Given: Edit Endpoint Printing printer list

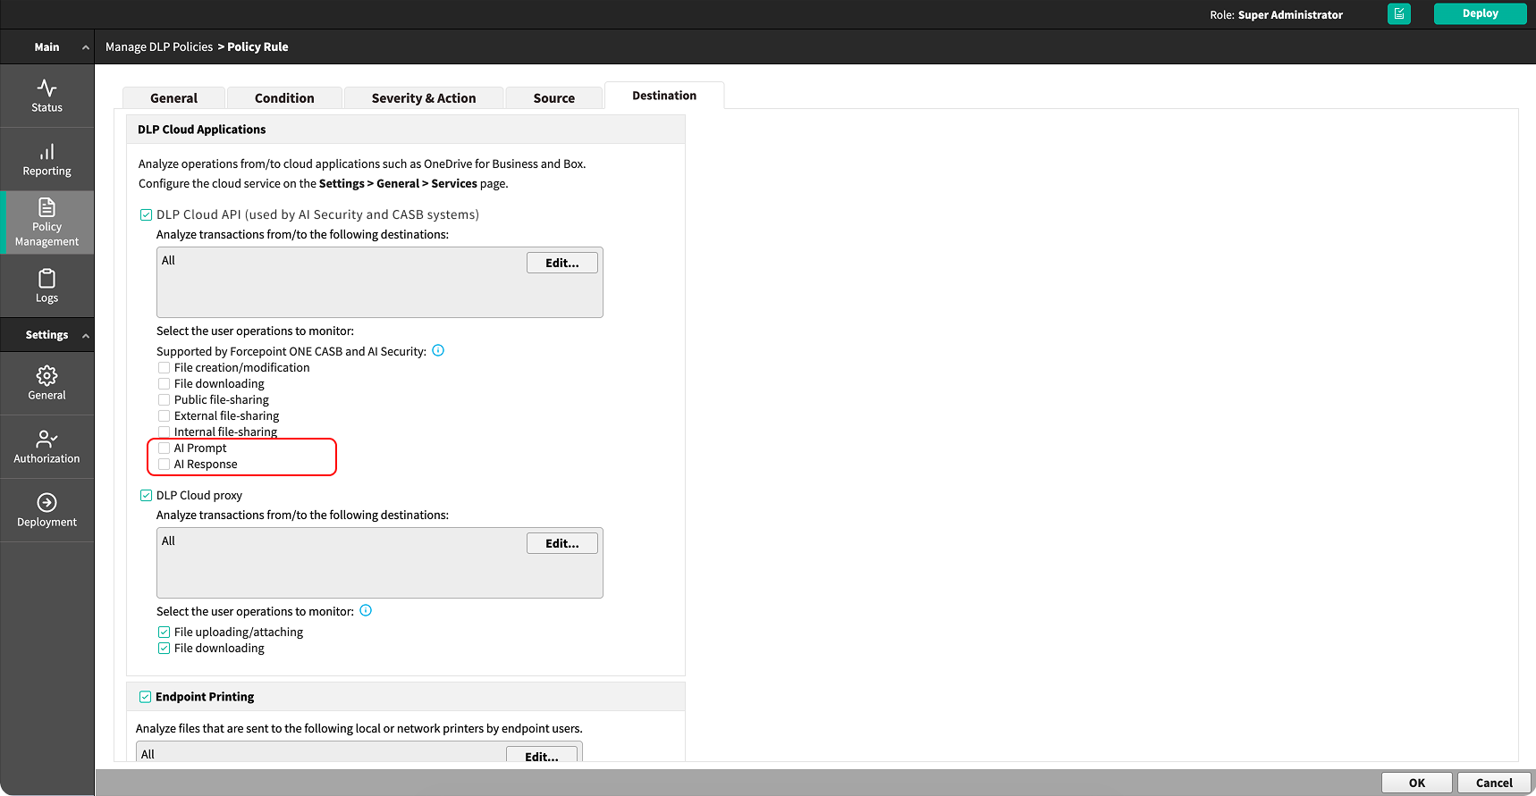Looking at the screenshot, I should tap(542, 755).
